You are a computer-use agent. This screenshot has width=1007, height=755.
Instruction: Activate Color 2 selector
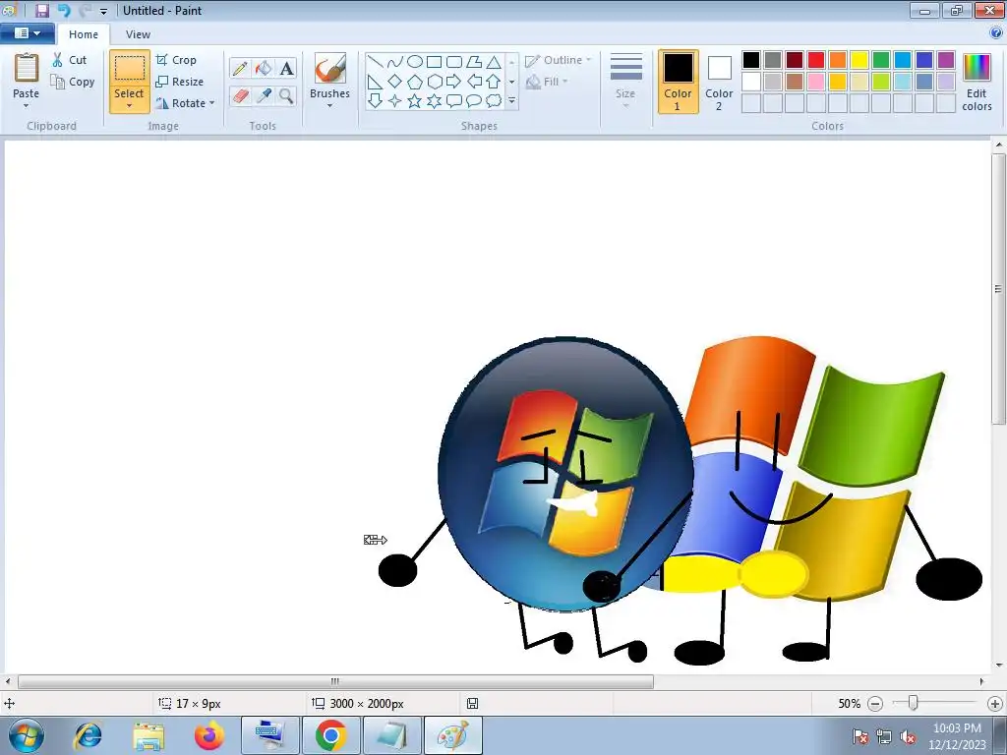click(x=719, y=82)
